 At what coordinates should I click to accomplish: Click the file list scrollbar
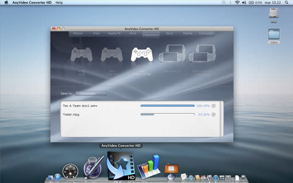(222, 119)
